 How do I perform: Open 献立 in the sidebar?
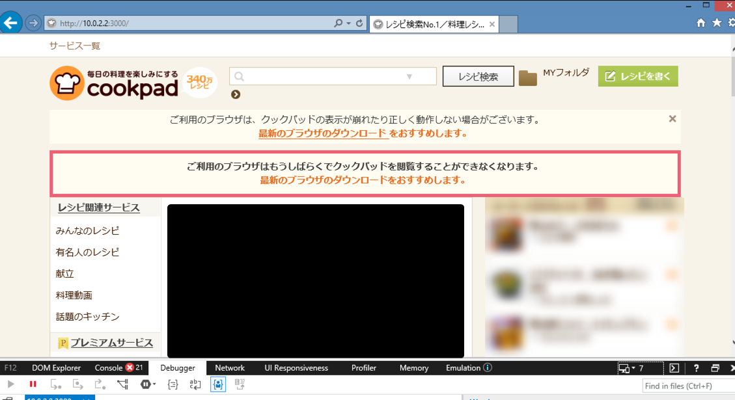coord(64,274)
